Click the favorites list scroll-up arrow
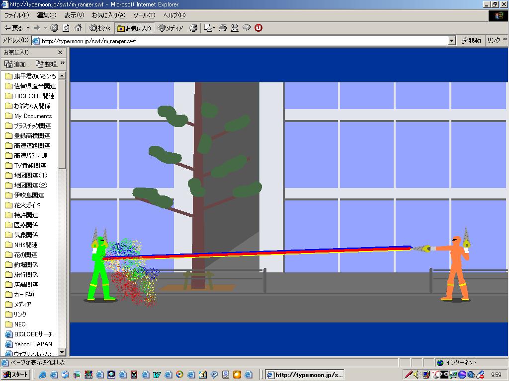 click(62, 75)
